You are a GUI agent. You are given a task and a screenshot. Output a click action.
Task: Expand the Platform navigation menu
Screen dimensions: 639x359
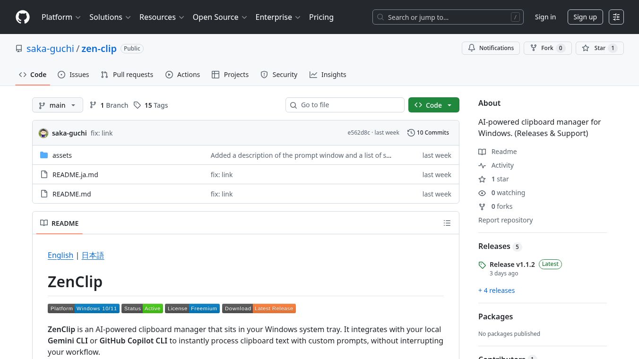[x=61, y=17]
